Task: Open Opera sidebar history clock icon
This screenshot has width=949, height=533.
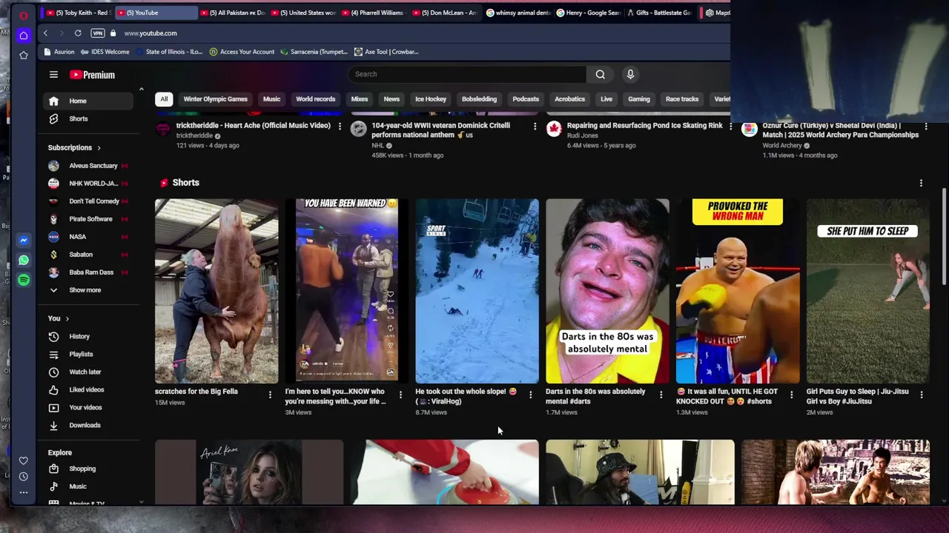Action: pyautogui.click(x=24, y=477)
